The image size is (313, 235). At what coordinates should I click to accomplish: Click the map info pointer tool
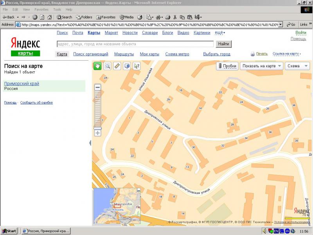click(137, 66)
